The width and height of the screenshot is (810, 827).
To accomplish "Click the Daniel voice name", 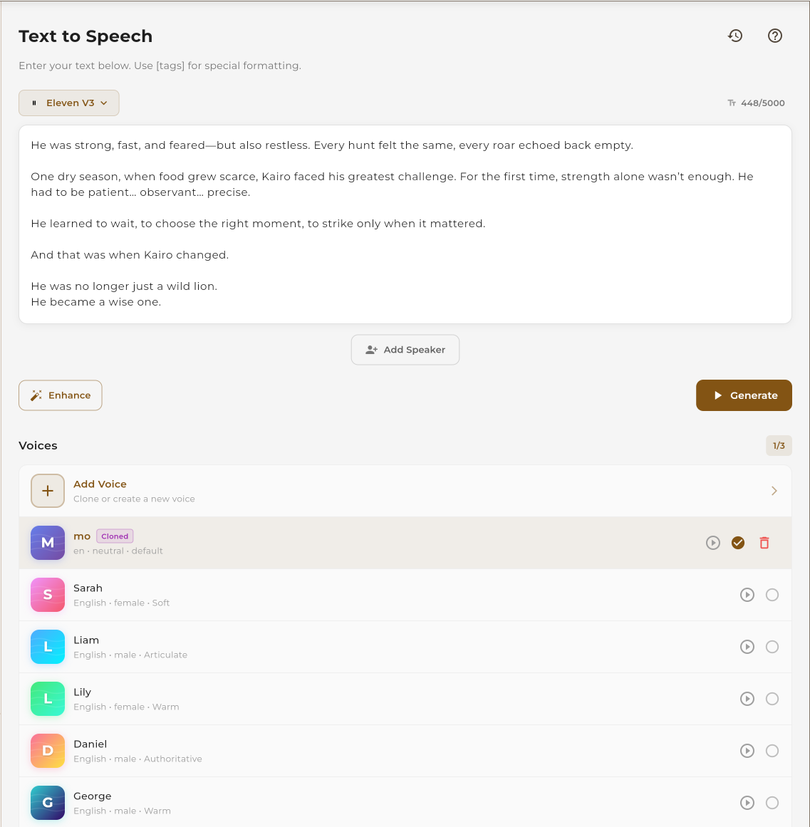I will click(x=90, y=744).
